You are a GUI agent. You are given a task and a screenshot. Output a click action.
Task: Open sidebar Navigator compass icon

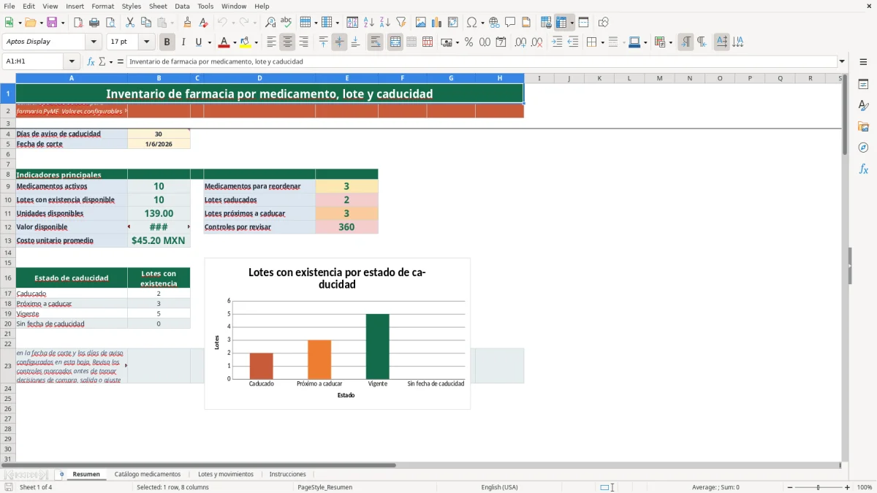(863, 148)
